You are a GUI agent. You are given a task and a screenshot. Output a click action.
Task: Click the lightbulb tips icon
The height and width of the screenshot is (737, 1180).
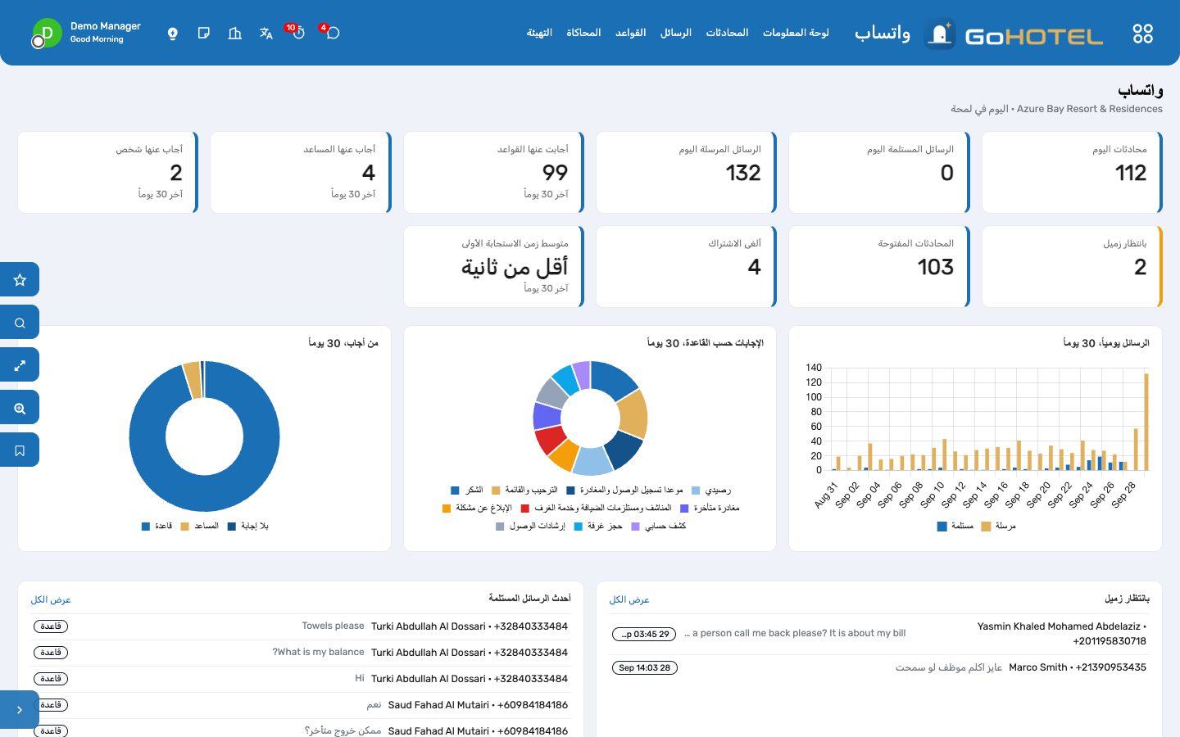click(x=173, y=34)
